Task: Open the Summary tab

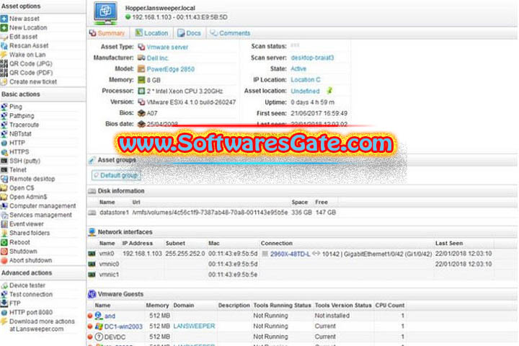Action: click(x=107, y=33)
